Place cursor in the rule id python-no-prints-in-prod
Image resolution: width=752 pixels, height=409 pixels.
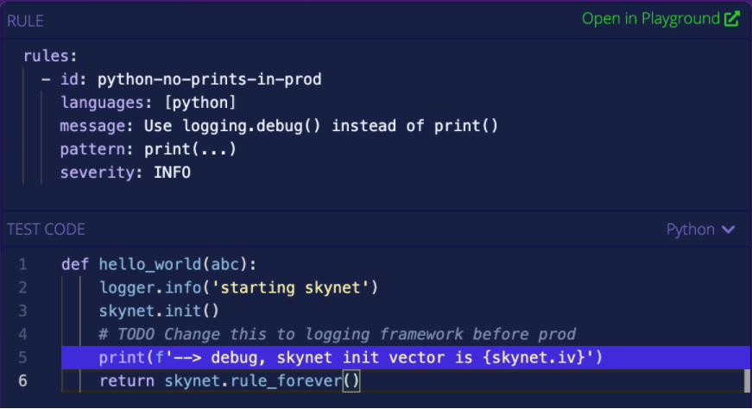click(x=209, y=79)
